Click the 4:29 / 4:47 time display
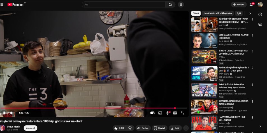The width and height of the screenshot is (267, 133). (x=24, y=113)
